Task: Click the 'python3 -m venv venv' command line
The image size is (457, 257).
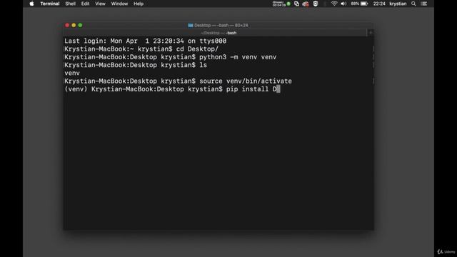Action: pos(170,57)
